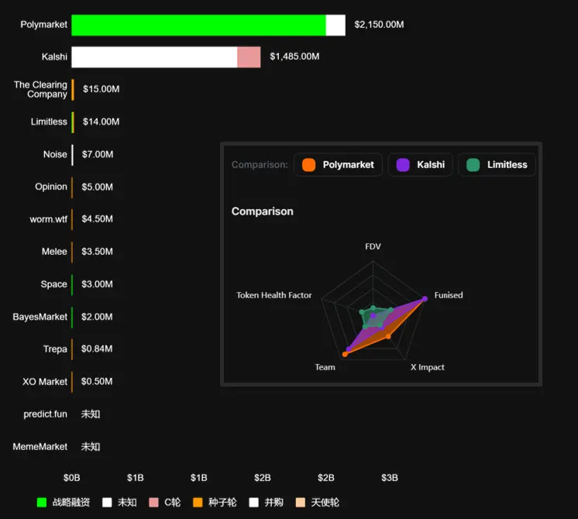Select the predict.fun row label
The height and width of the screenshot is (519, 578).
click(45, 414)
